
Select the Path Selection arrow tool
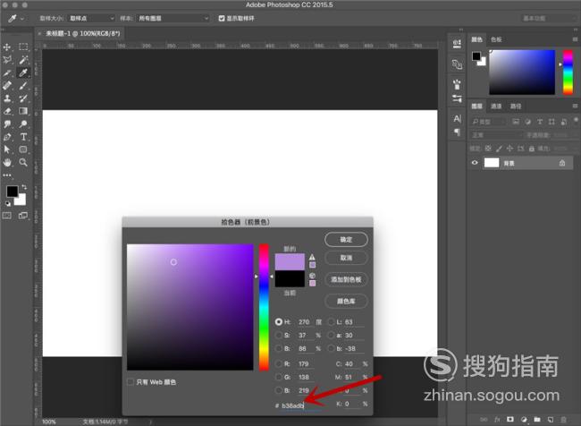tap(7, 149)
